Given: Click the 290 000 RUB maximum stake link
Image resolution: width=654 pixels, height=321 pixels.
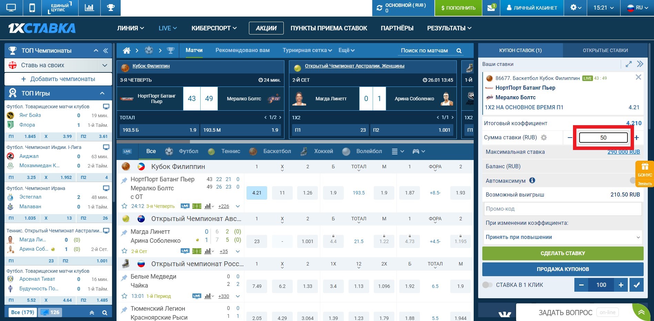Looking at the screenshot, I should click(624, 152).
